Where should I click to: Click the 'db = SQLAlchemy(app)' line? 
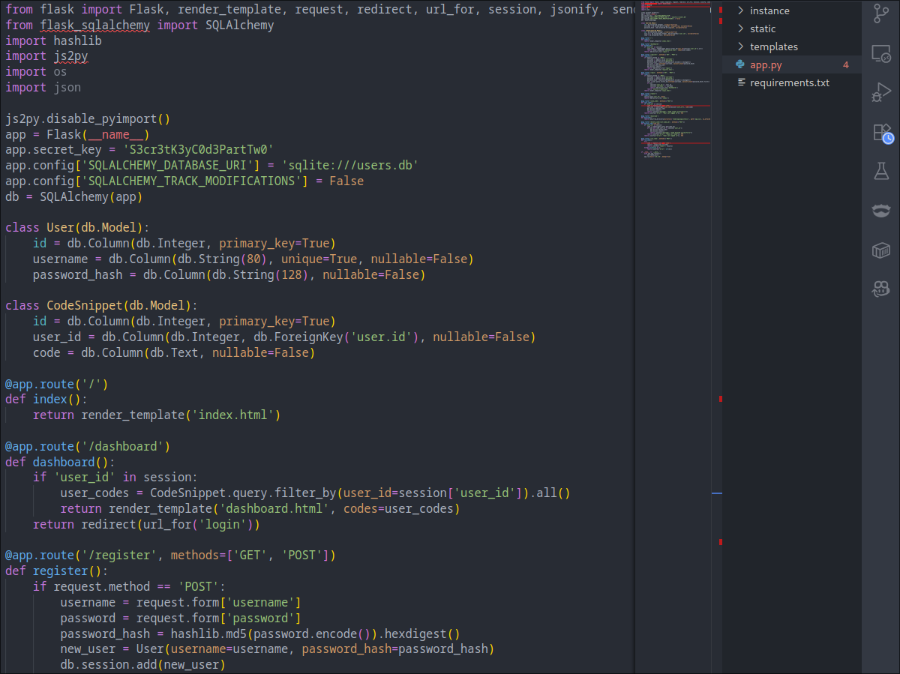[74, 197]
